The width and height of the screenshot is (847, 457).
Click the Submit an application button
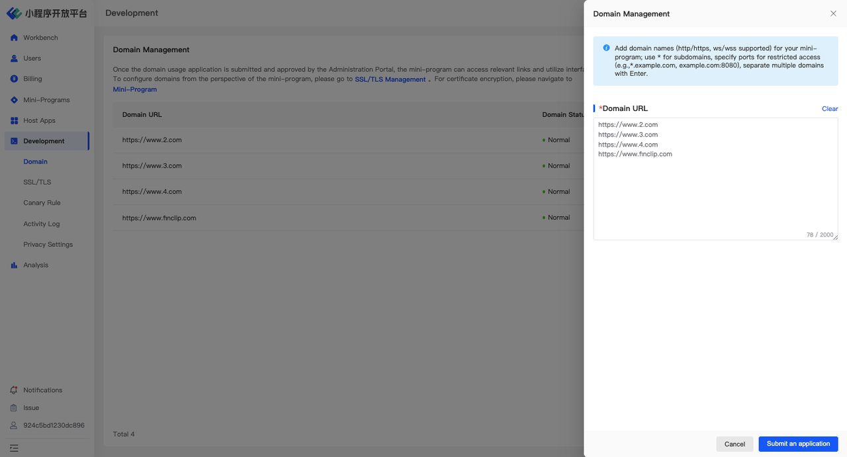798,444
